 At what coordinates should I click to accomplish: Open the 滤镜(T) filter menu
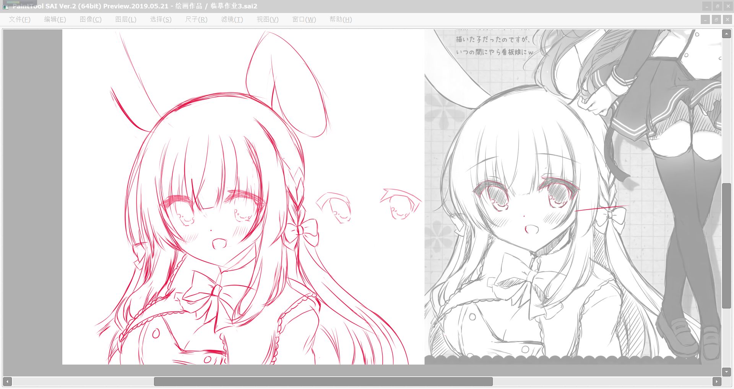[x=232, y=19]
